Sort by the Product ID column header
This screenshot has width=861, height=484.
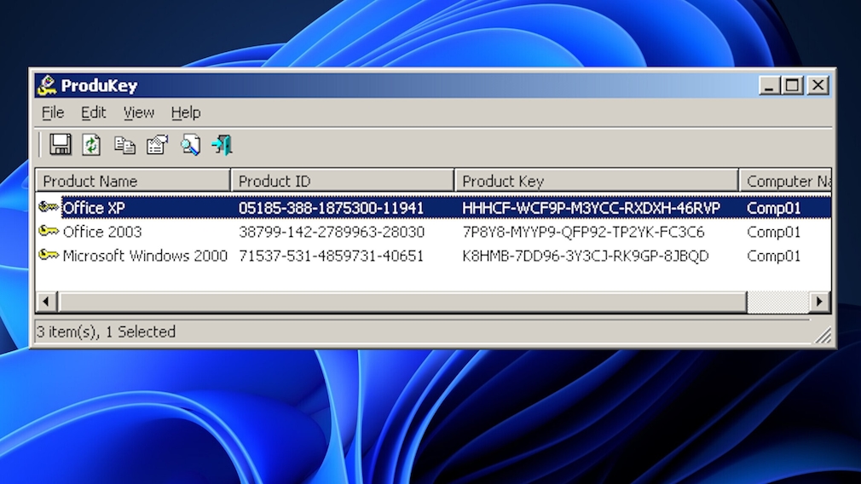coord(342,181)
